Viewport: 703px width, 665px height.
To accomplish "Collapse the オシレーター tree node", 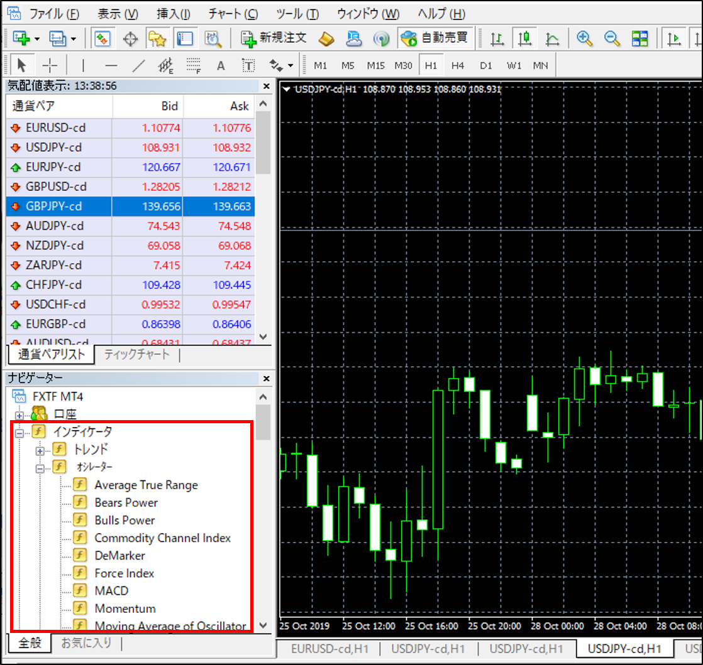I will click(40, 469).
